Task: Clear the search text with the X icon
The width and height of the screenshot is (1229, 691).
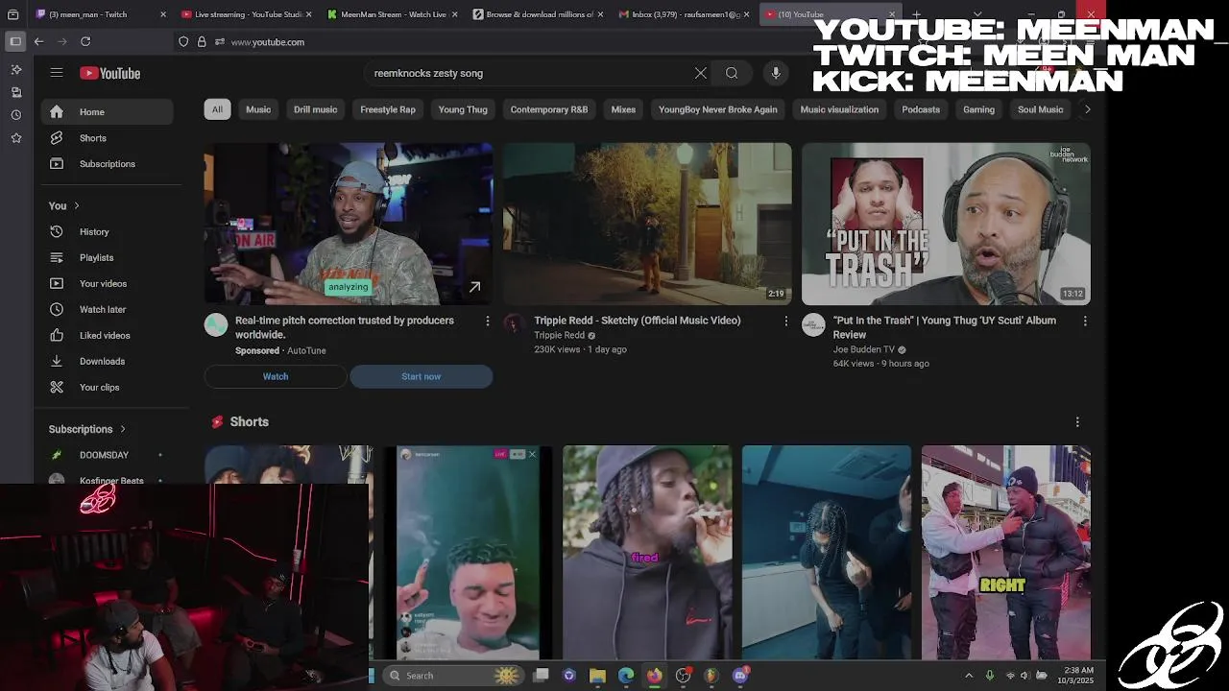Action: point(701,73)
